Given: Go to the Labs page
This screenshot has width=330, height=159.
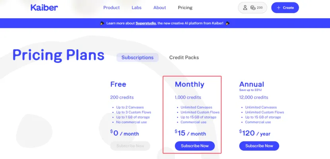Looking at the screenshot, I should coord(136,8).
